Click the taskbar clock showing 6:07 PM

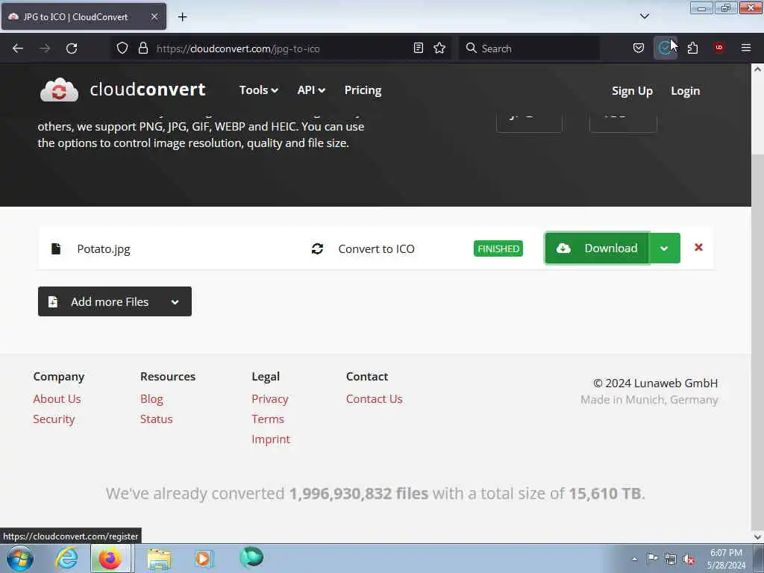pos(726,559)
